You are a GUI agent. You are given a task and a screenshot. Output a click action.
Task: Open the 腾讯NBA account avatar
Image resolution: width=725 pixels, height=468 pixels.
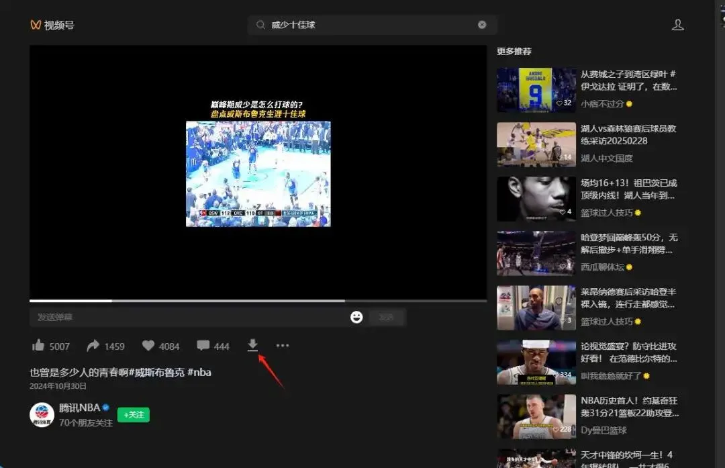42,415
